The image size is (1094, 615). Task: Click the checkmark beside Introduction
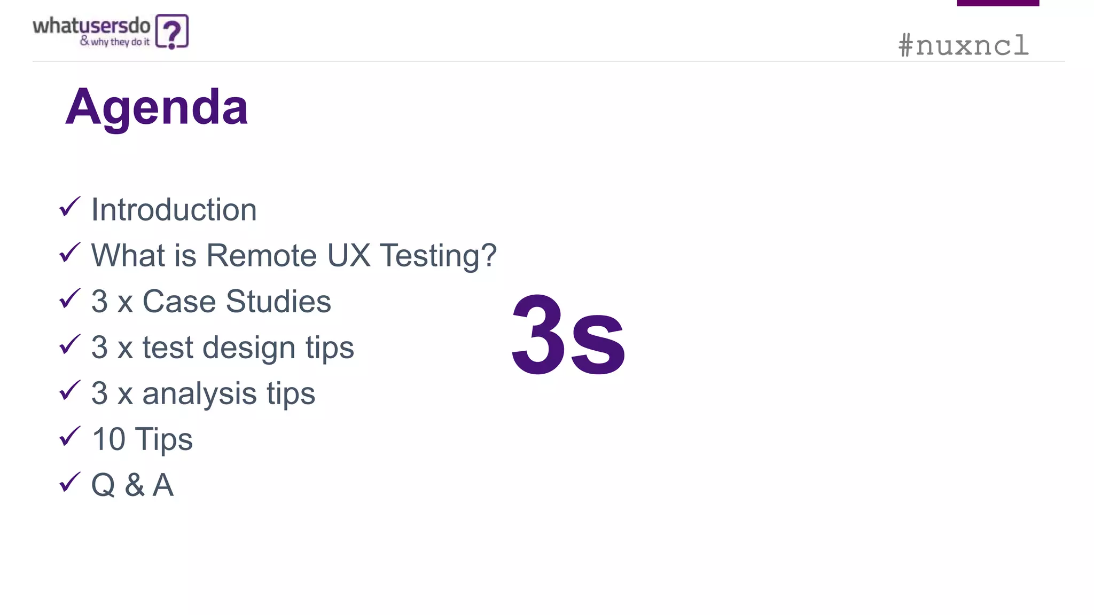point(69,207)
